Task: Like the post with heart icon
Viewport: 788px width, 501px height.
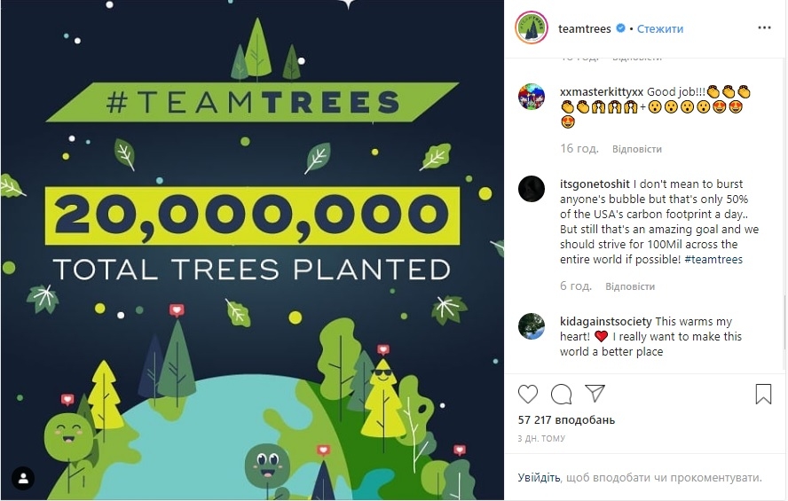Action: pos(527,394)
